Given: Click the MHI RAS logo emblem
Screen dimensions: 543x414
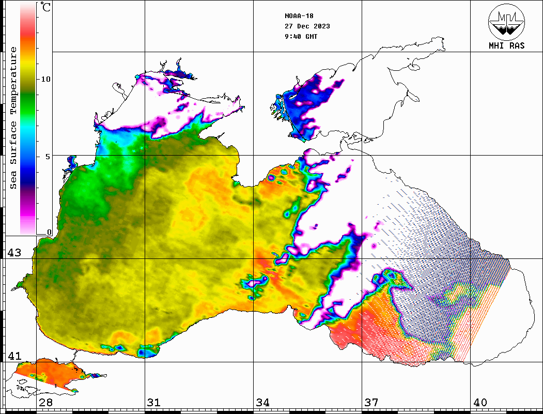Looking at the screenshot, I should click(x=506, y=22).
